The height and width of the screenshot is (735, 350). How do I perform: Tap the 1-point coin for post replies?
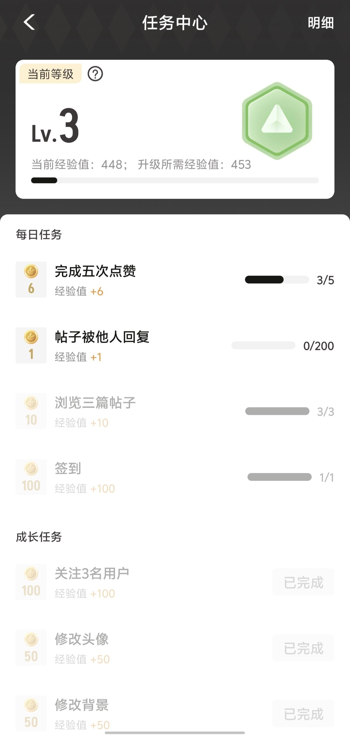click(x=31, y=345)
